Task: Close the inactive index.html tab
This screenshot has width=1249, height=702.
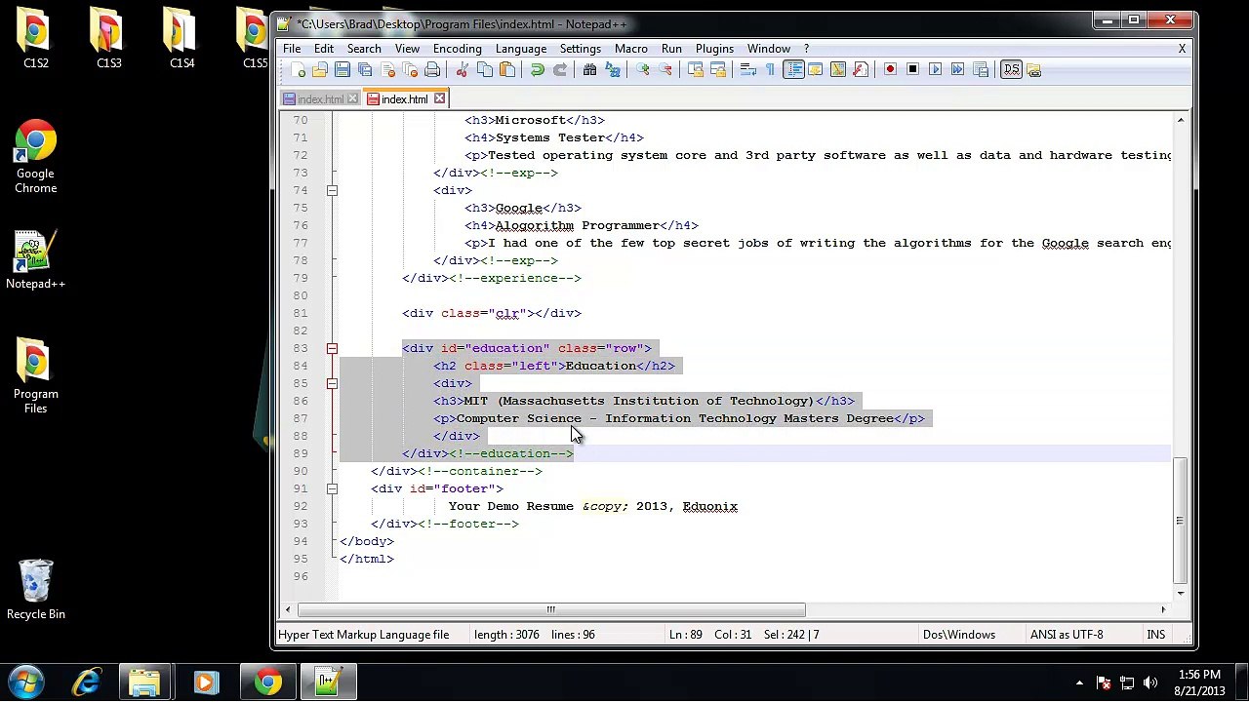Action: 352,99
